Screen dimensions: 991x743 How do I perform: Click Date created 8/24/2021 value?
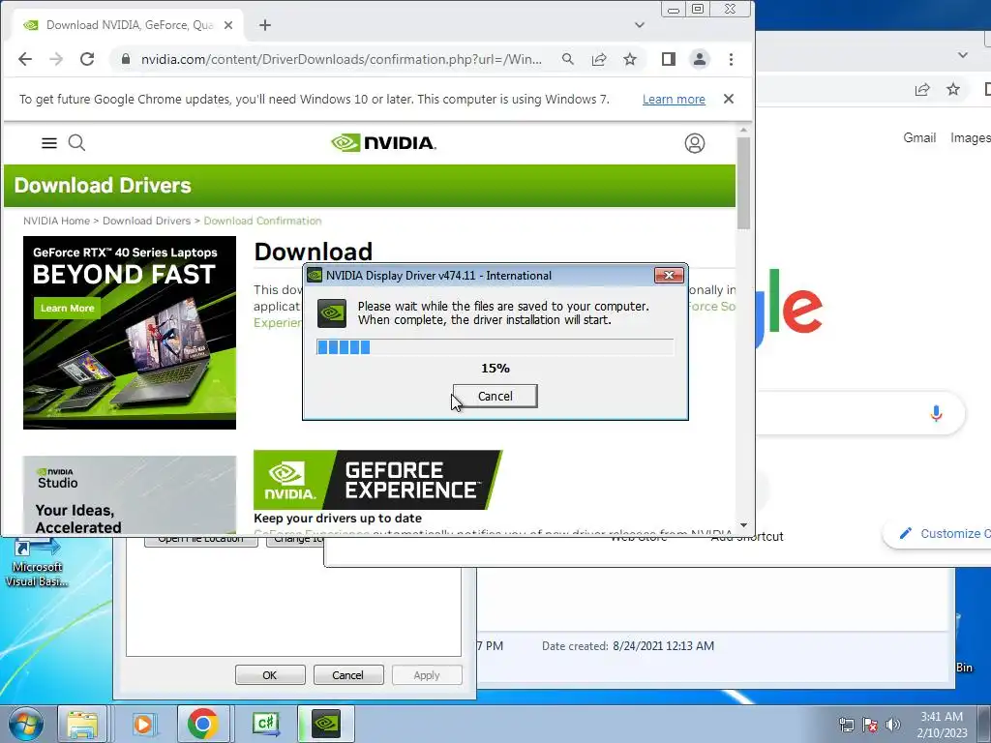[x=664, y=646]
